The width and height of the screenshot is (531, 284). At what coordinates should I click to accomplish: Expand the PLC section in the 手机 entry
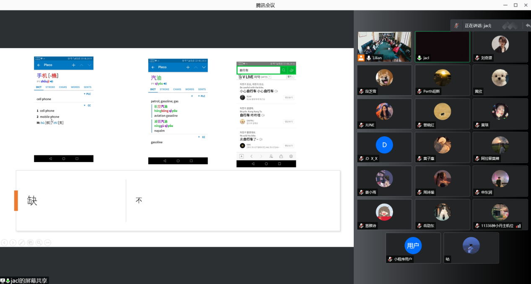[x=87, y=94]
